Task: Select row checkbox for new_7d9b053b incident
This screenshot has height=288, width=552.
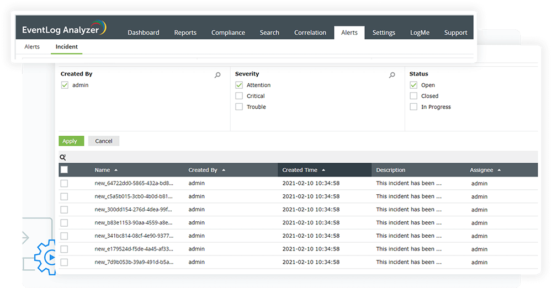Action: pyautogui.click(x=64, y=262)
